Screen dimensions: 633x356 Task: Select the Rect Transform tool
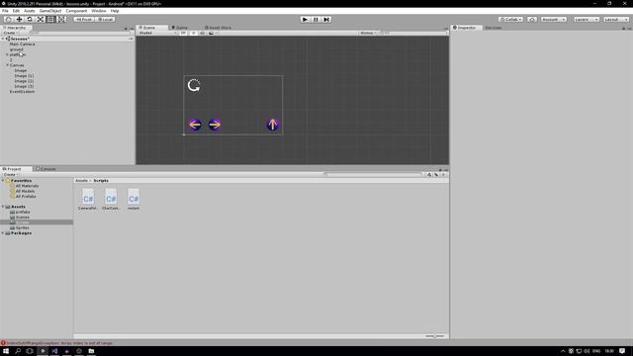pos(50,20)
